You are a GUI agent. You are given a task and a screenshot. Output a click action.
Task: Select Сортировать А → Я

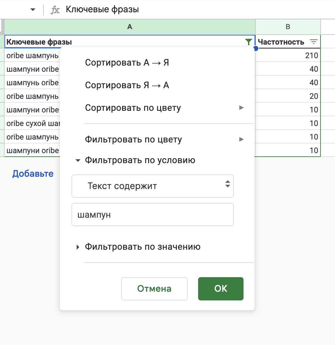click(x=127, y=63)
